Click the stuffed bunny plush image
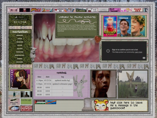This screenshot has width=157, height=118. pyautogui.click(x=80, y=86)
